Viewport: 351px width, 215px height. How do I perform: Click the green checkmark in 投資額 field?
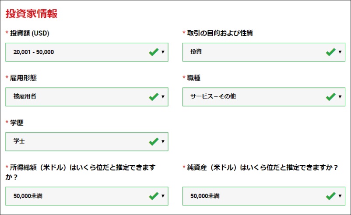click(154, 52)
